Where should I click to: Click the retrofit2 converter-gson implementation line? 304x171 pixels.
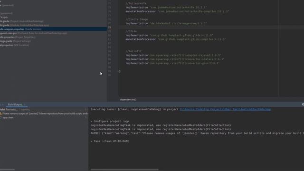pos(172,63)
